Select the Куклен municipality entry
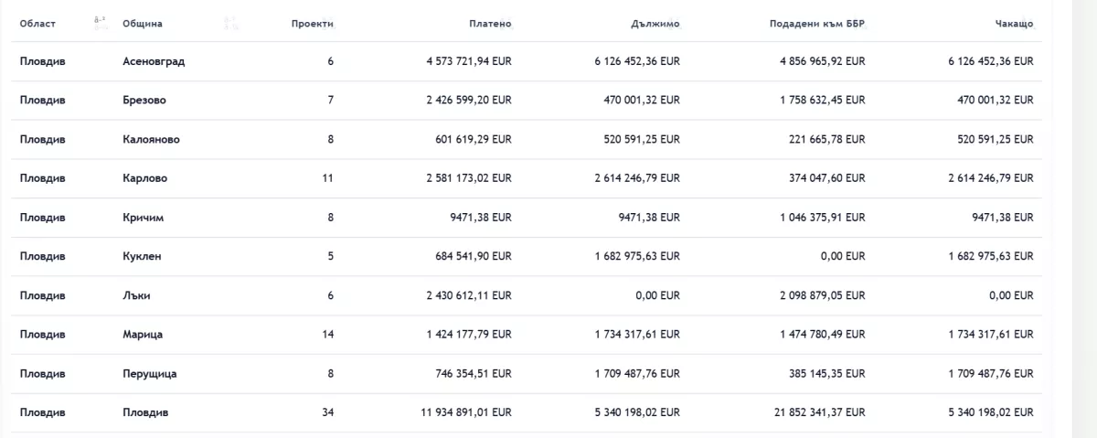The height and width of the screenshot is (438, 1097). click(x=142, y=257)
